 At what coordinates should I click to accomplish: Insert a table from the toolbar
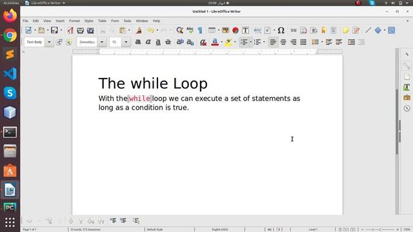click(212, 30)
